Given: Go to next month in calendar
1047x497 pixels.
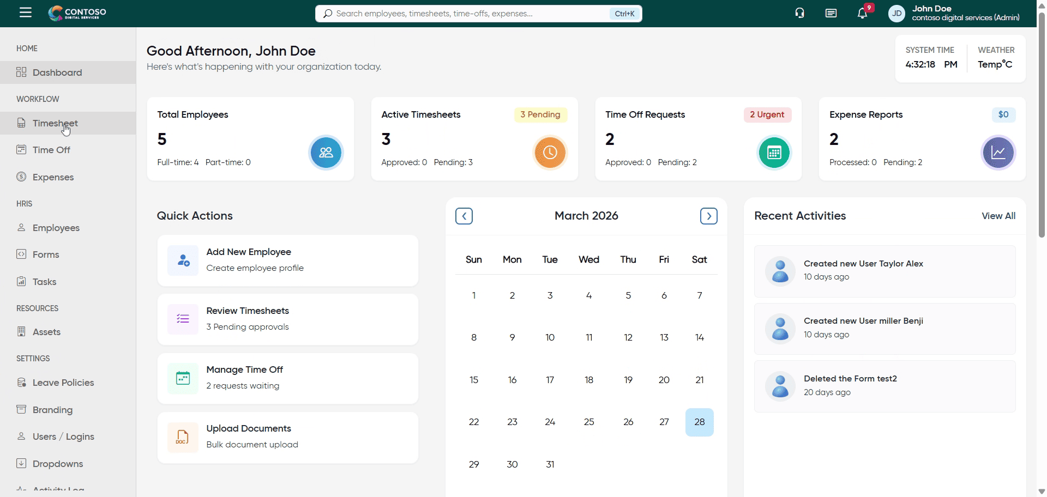Looking at the screenshot, I should [x=708, y=216].
